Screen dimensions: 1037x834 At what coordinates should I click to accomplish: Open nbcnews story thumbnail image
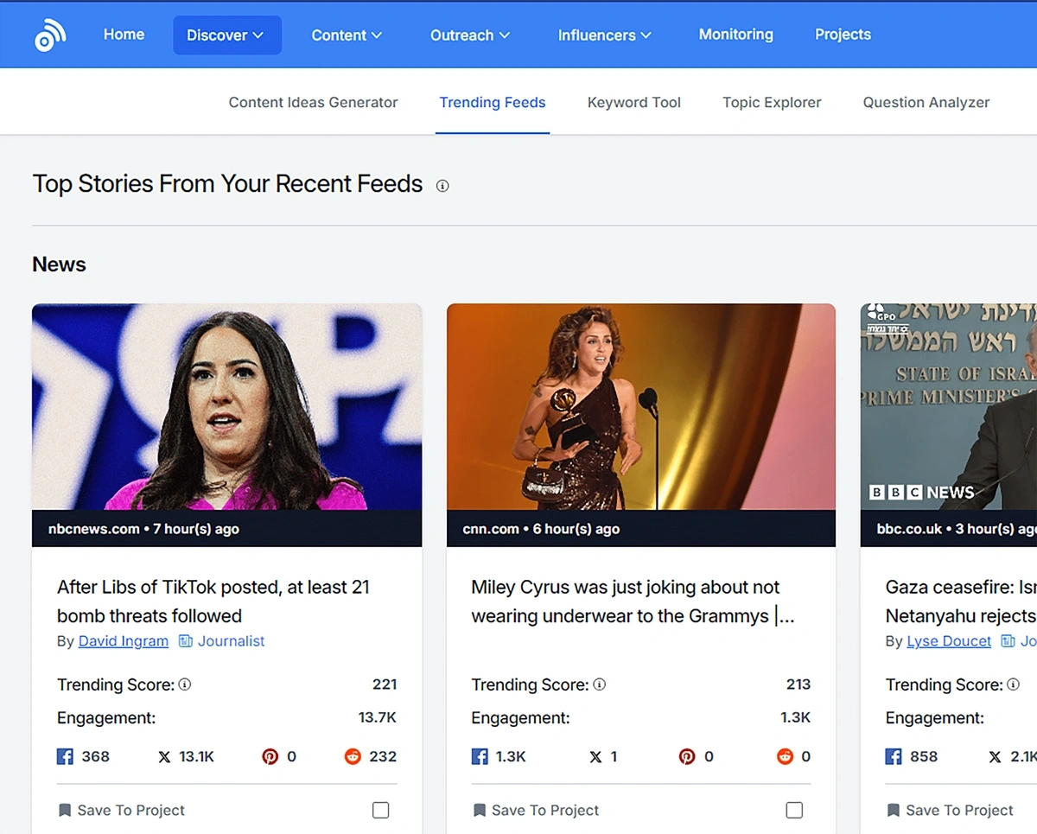click(226, 407)
